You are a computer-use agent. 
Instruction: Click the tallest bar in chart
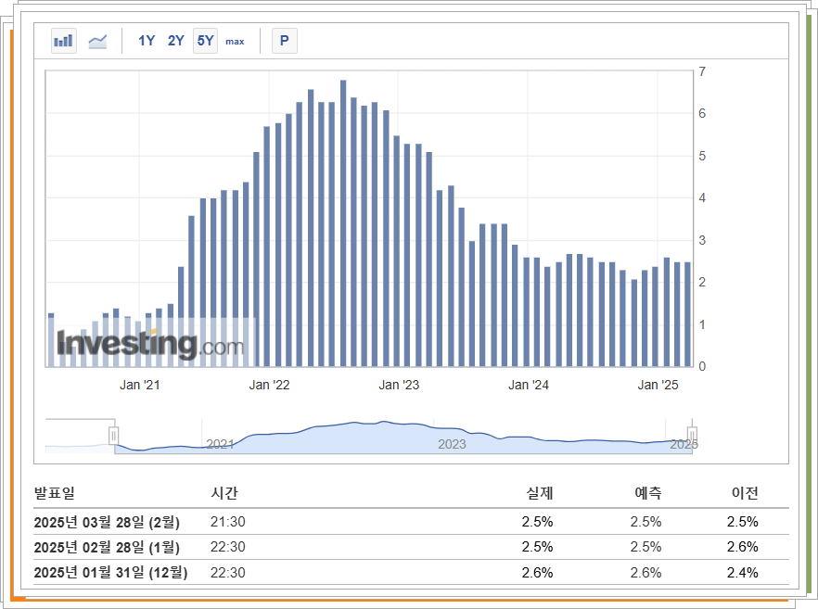pyautogui.click(x=343, y=223)
